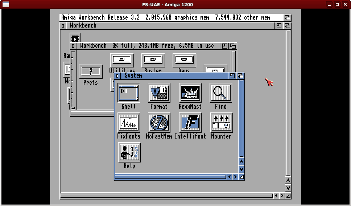This screenshot has height=206, width=351.
Task: Click the System window vertical scrollbar
Action: [241, 119]
